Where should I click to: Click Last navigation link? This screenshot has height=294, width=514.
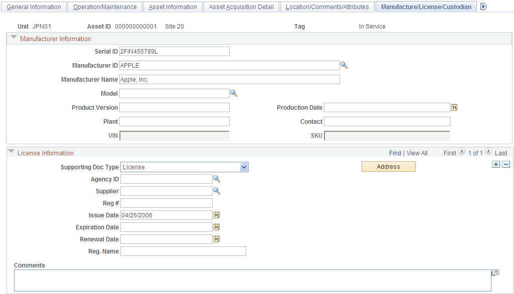pos(501,153)
